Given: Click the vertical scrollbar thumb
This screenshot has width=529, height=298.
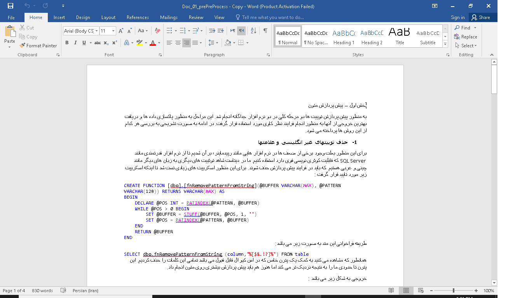Looking at the screenshot, I should (x=494, y=79).
